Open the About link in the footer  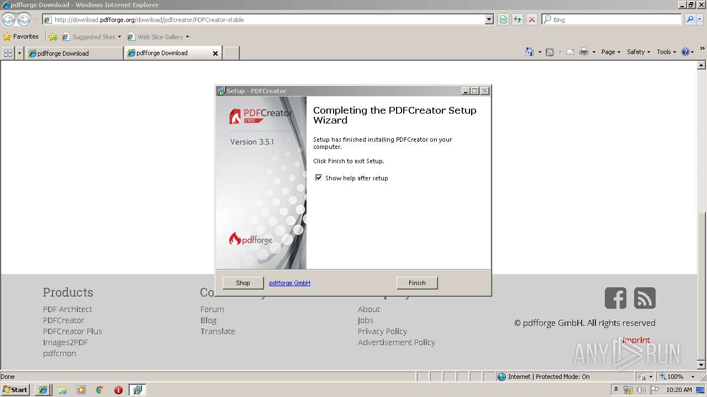[x=369, y=309]
